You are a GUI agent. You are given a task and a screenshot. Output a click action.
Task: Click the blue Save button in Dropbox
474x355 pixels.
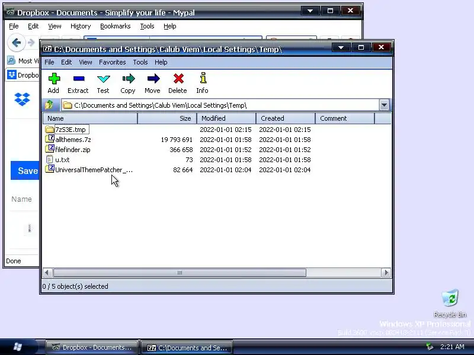25,170
